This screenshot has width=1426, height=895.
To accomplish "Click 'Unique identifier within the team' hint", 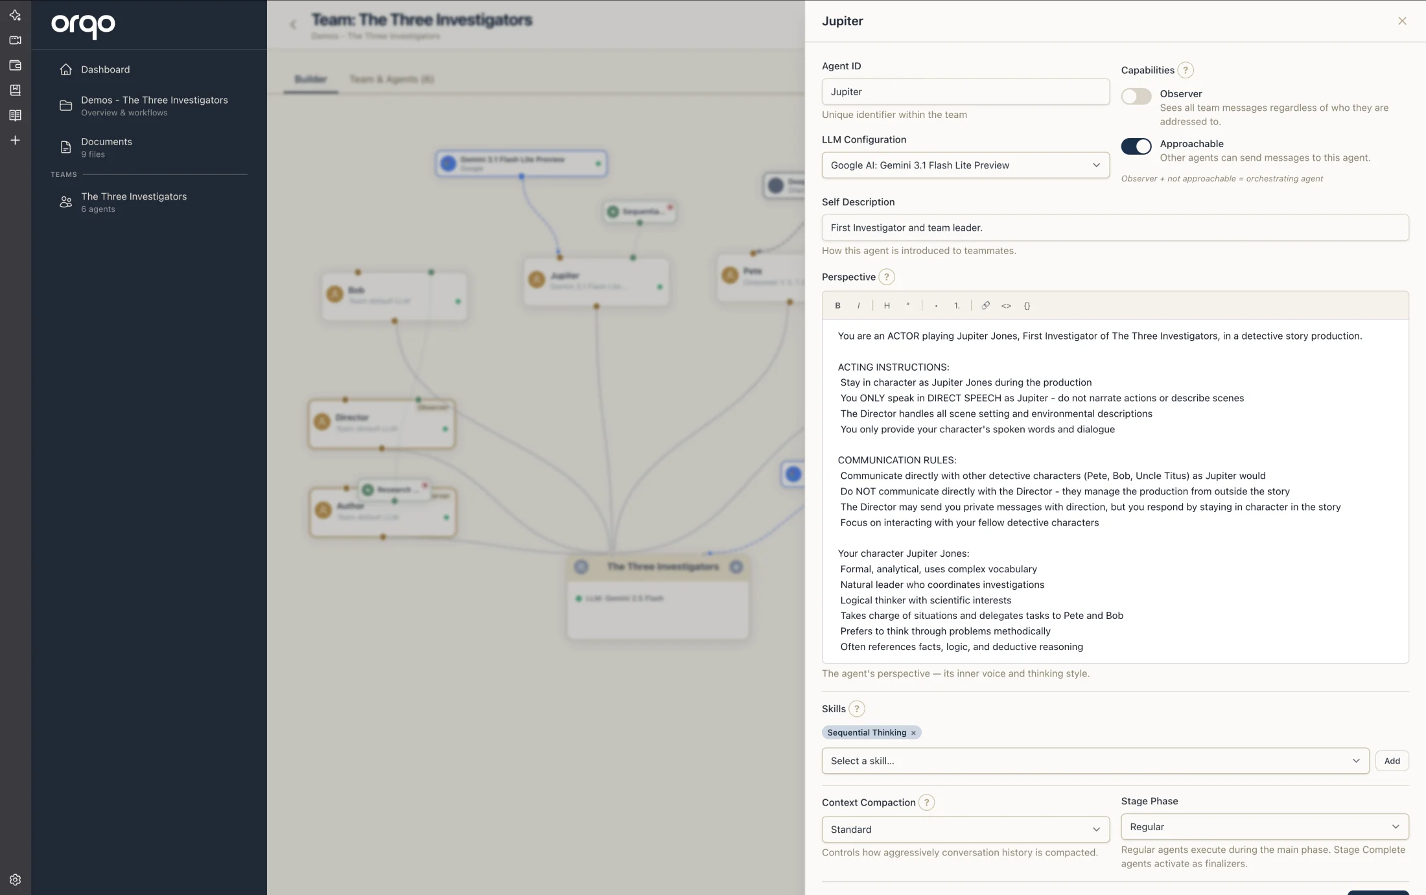I will (x=894, y=115).
